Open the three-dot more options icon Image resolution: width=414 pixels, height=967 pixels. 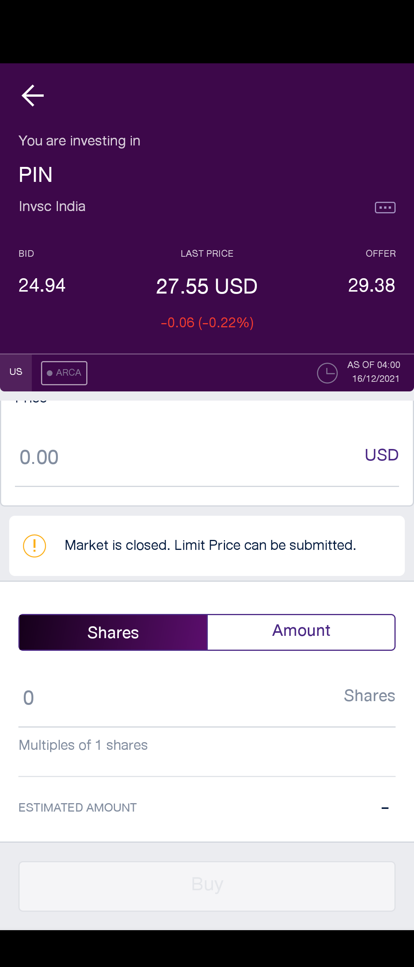pos(385,208)
